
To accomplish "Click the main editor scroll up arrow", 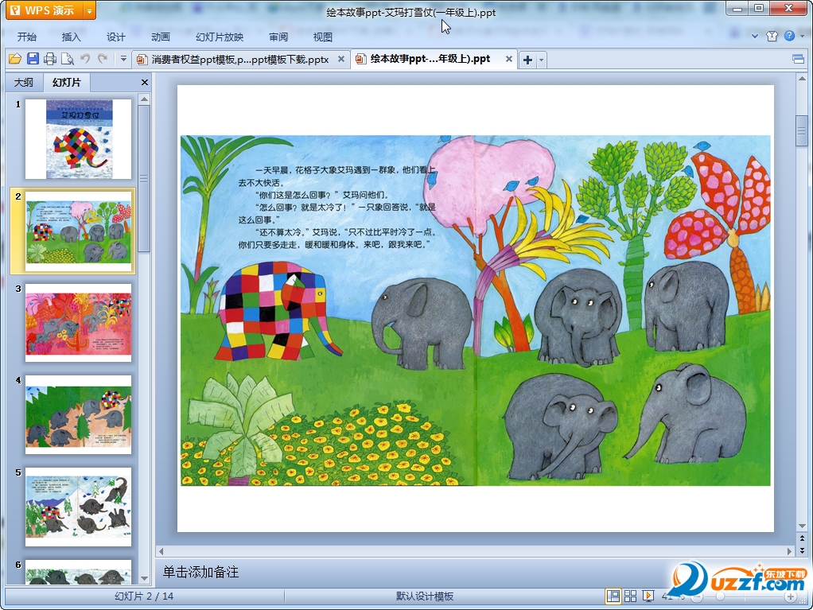I will pyautogui.click(x=802, y=80).
